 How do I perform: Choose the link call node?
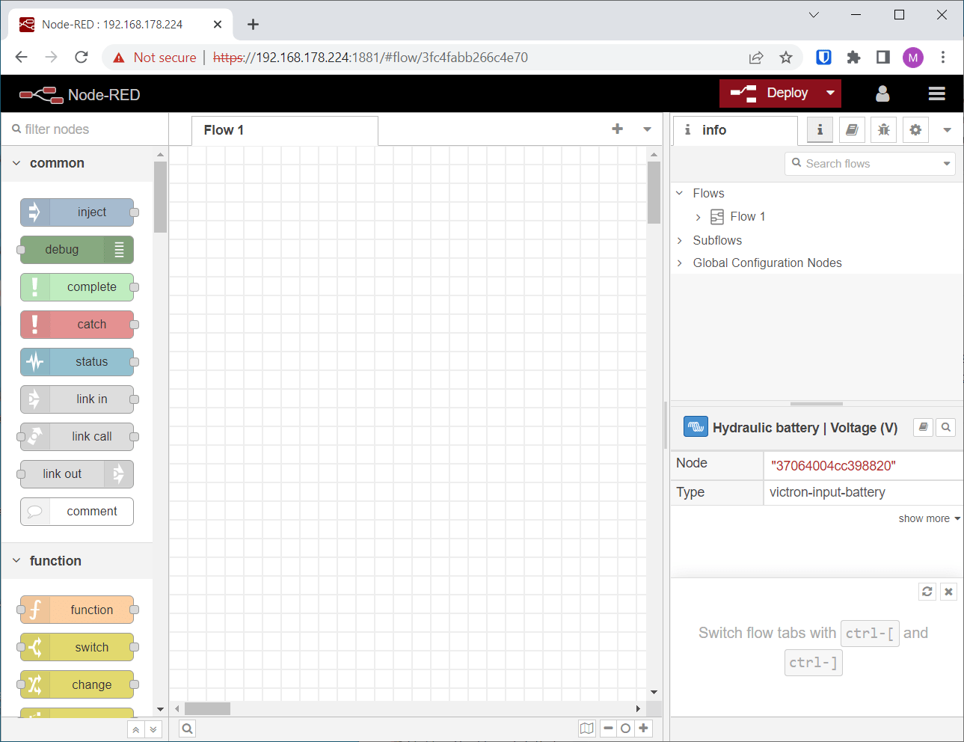77,437
